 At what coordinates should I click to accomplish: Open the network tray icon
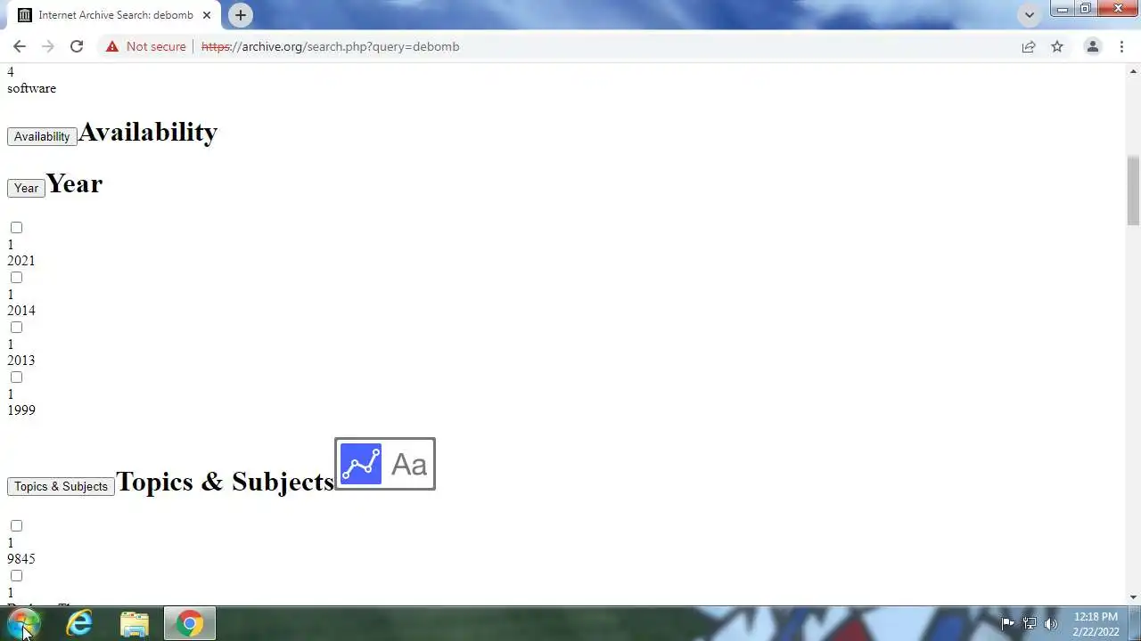click(x=1030, y=623)
